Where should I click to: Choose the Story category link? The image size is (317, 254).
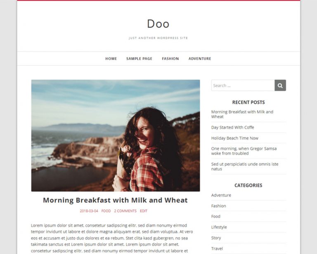(x=216, y=238)
